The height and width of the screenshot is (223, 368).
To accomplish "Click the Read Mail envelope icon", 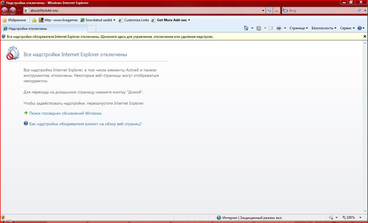I will pyautogui.click(x=271, y=28).
